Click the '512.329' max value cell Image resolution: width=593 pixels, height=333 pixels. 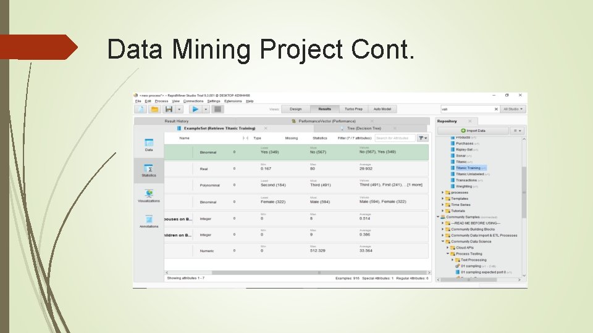click(318, 251)
